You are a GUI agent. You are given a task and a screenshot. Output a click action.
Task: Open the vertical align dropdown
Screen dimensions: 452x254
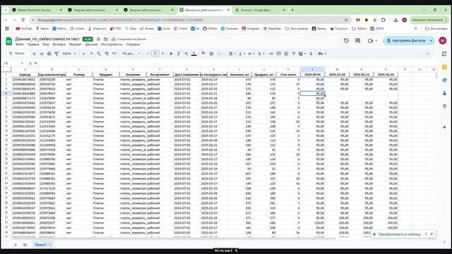click(242, 54)
